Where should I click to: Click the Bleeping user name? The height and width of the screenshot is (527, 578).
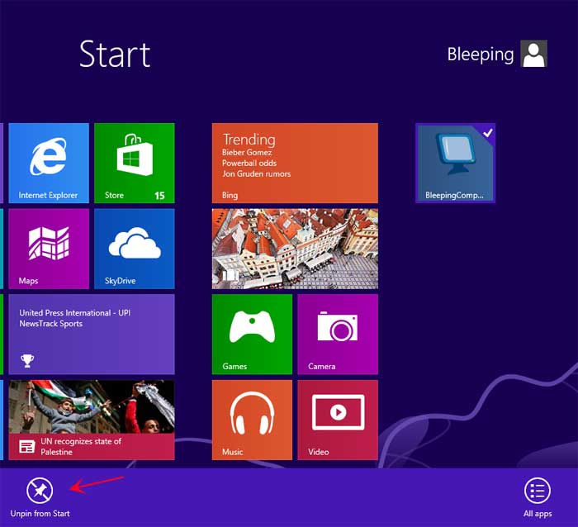(x=481, y=55)
